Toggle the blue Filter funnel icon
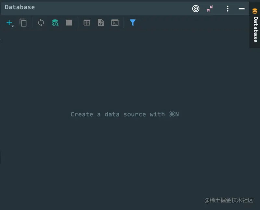 coord(133,23)
